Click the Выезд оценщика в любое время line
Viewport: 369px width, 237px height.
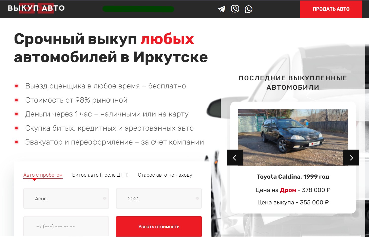pyautogui.click(x=105, y=86)
